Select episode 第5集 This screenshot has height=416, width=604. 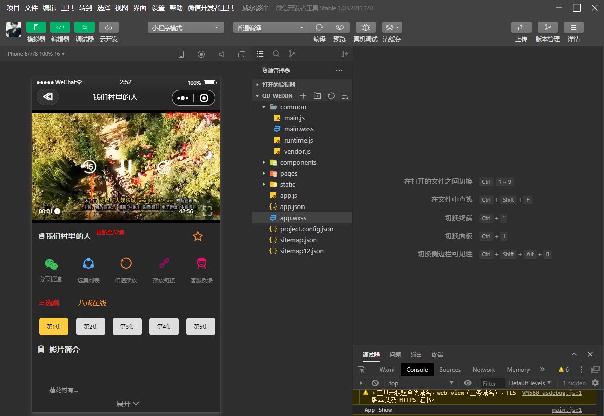(x=201, y=326)
